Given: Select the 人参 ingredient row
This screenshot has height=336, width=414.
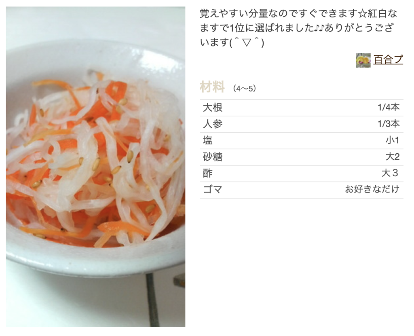Looking at the screenshot, I should [x=301, y=124].
